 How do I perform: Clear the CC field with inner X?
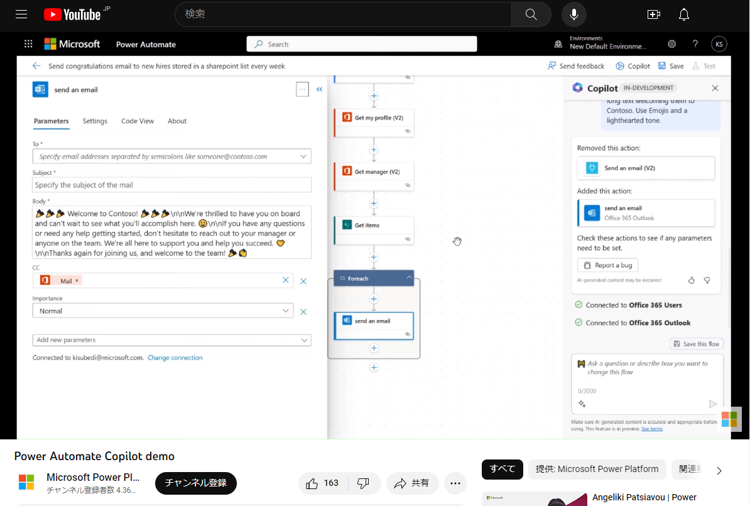tap(286, 280)
